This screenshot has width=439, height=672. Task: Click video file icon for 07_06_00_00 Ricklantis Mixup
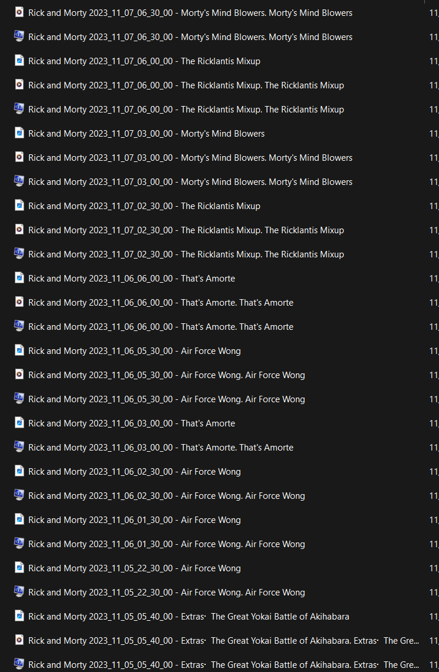pyautogui.click(x=19, y=85)
